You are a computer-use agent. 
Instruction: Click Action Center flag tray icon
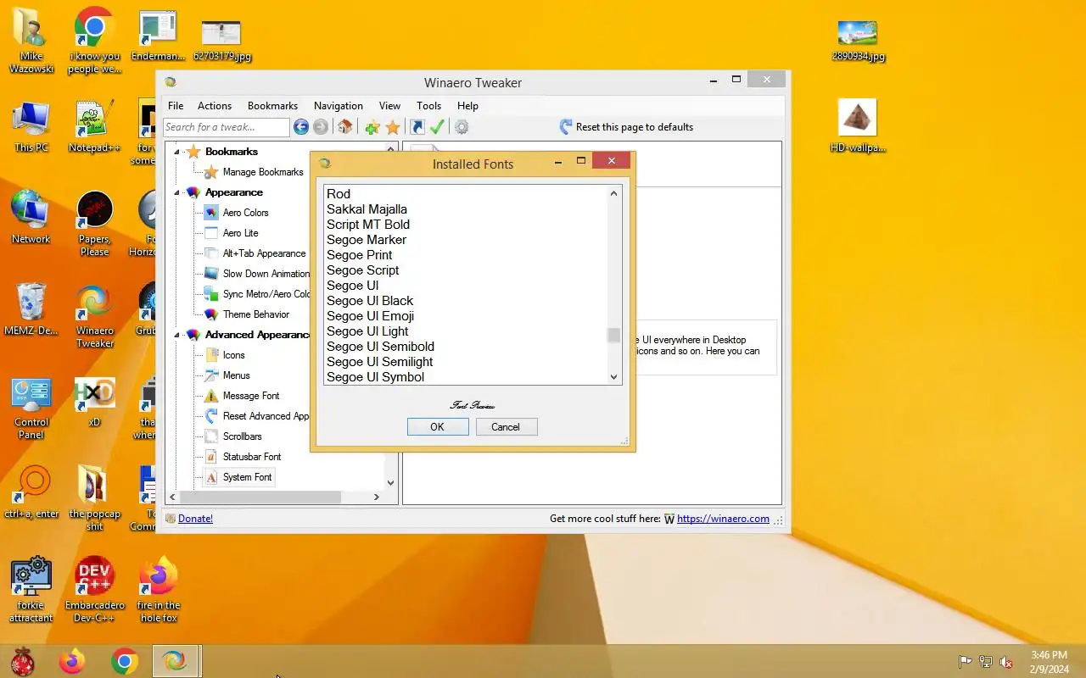coord(966,662)
